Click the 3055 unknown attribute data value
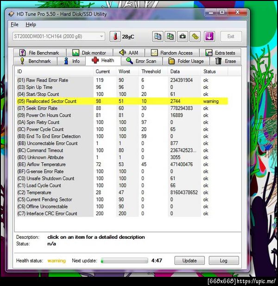The width and height of the screenshot is (278, 286). point(175,157)
